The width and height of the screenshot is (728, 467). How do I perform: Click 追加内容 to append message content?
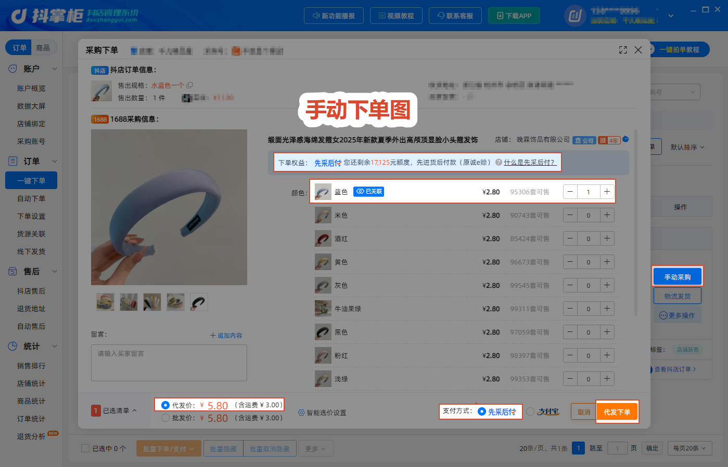[x=226, y=336]
